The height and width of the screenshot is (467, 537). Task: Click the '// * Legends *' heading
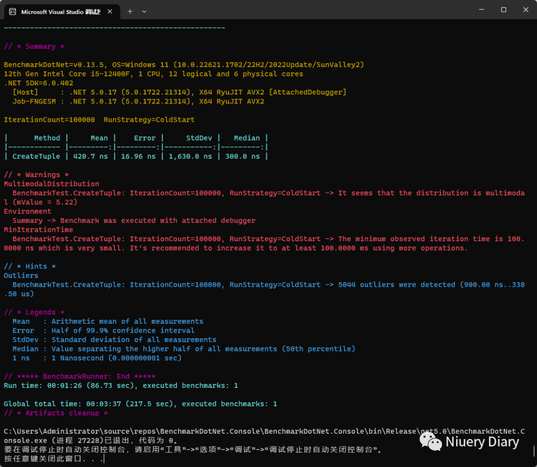(x=34, y=312)
